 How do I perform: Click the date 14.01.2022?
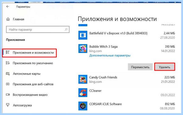click(x=168, y=51)
